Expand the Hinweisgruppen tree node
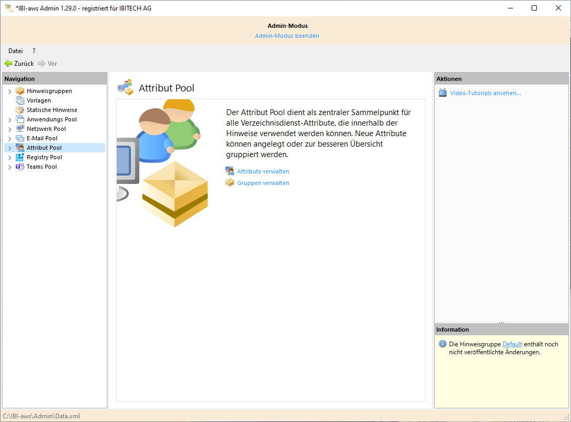The image size is (571, 422). click(x=9, y=91)
